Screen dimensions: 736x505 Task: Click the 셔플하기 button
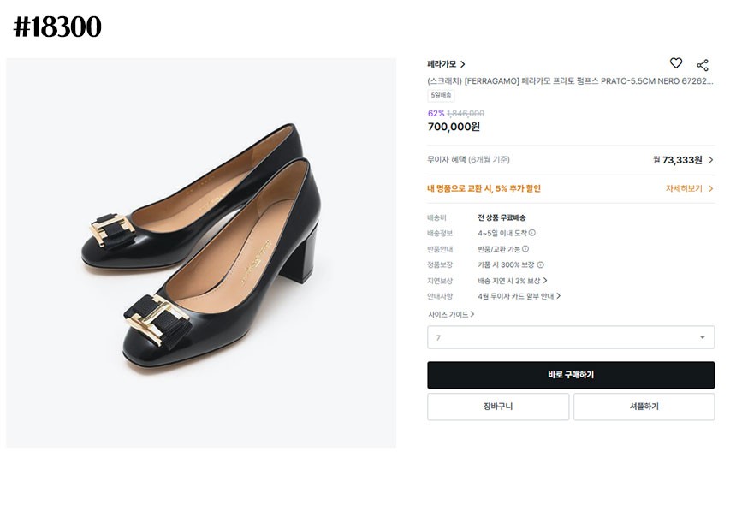pyautogui.click(x=644, y=407)
